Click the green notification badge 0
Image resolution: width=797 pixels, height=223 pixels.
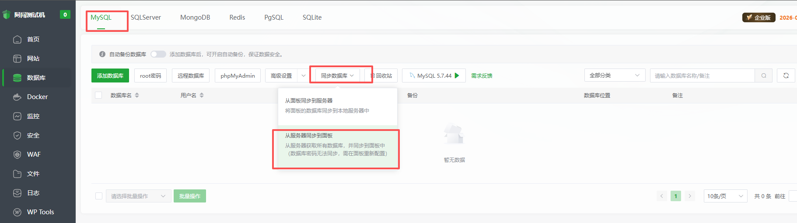point(65,14)
